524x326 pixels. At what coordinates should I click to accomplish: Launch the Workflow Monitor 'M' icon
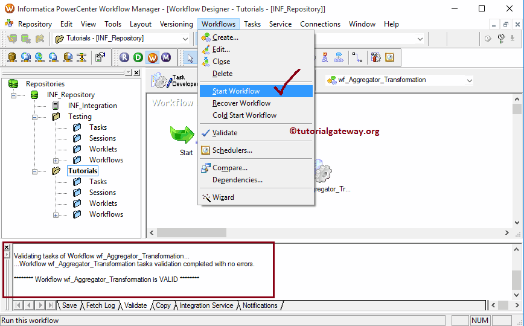(x=166, y=57)
